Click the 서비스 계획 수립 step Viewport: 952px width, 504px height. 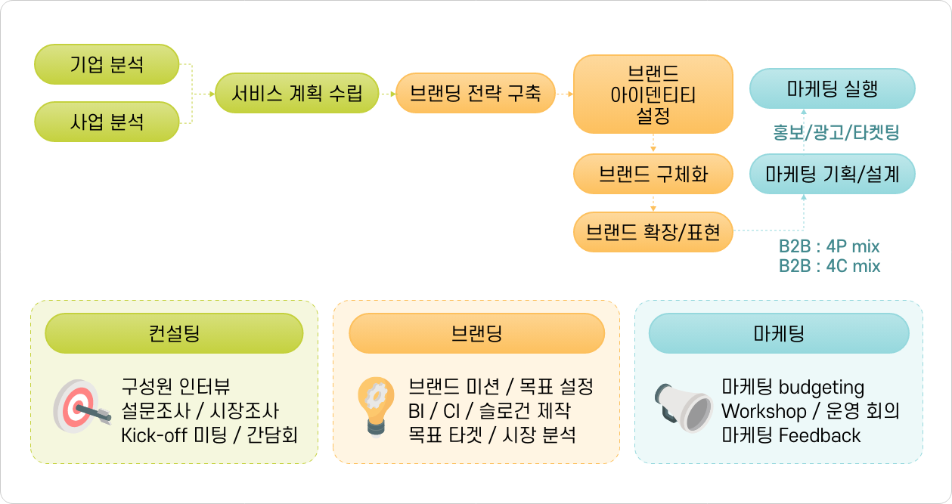(x=297, y=93)
